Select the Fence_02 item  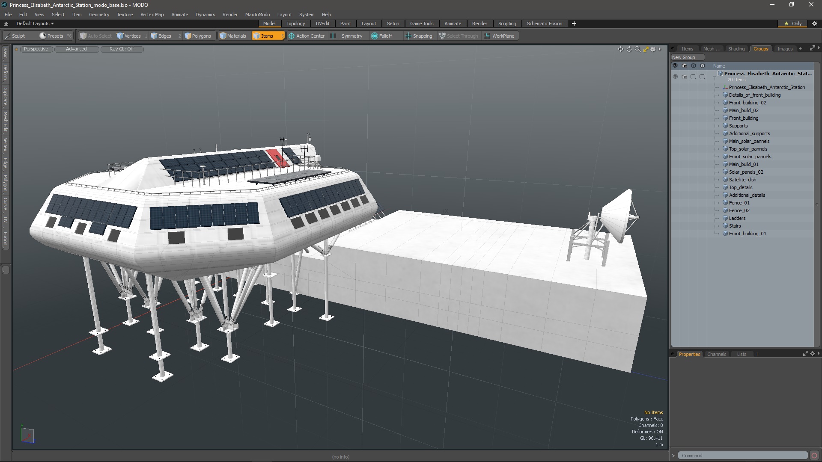point(739,210)
